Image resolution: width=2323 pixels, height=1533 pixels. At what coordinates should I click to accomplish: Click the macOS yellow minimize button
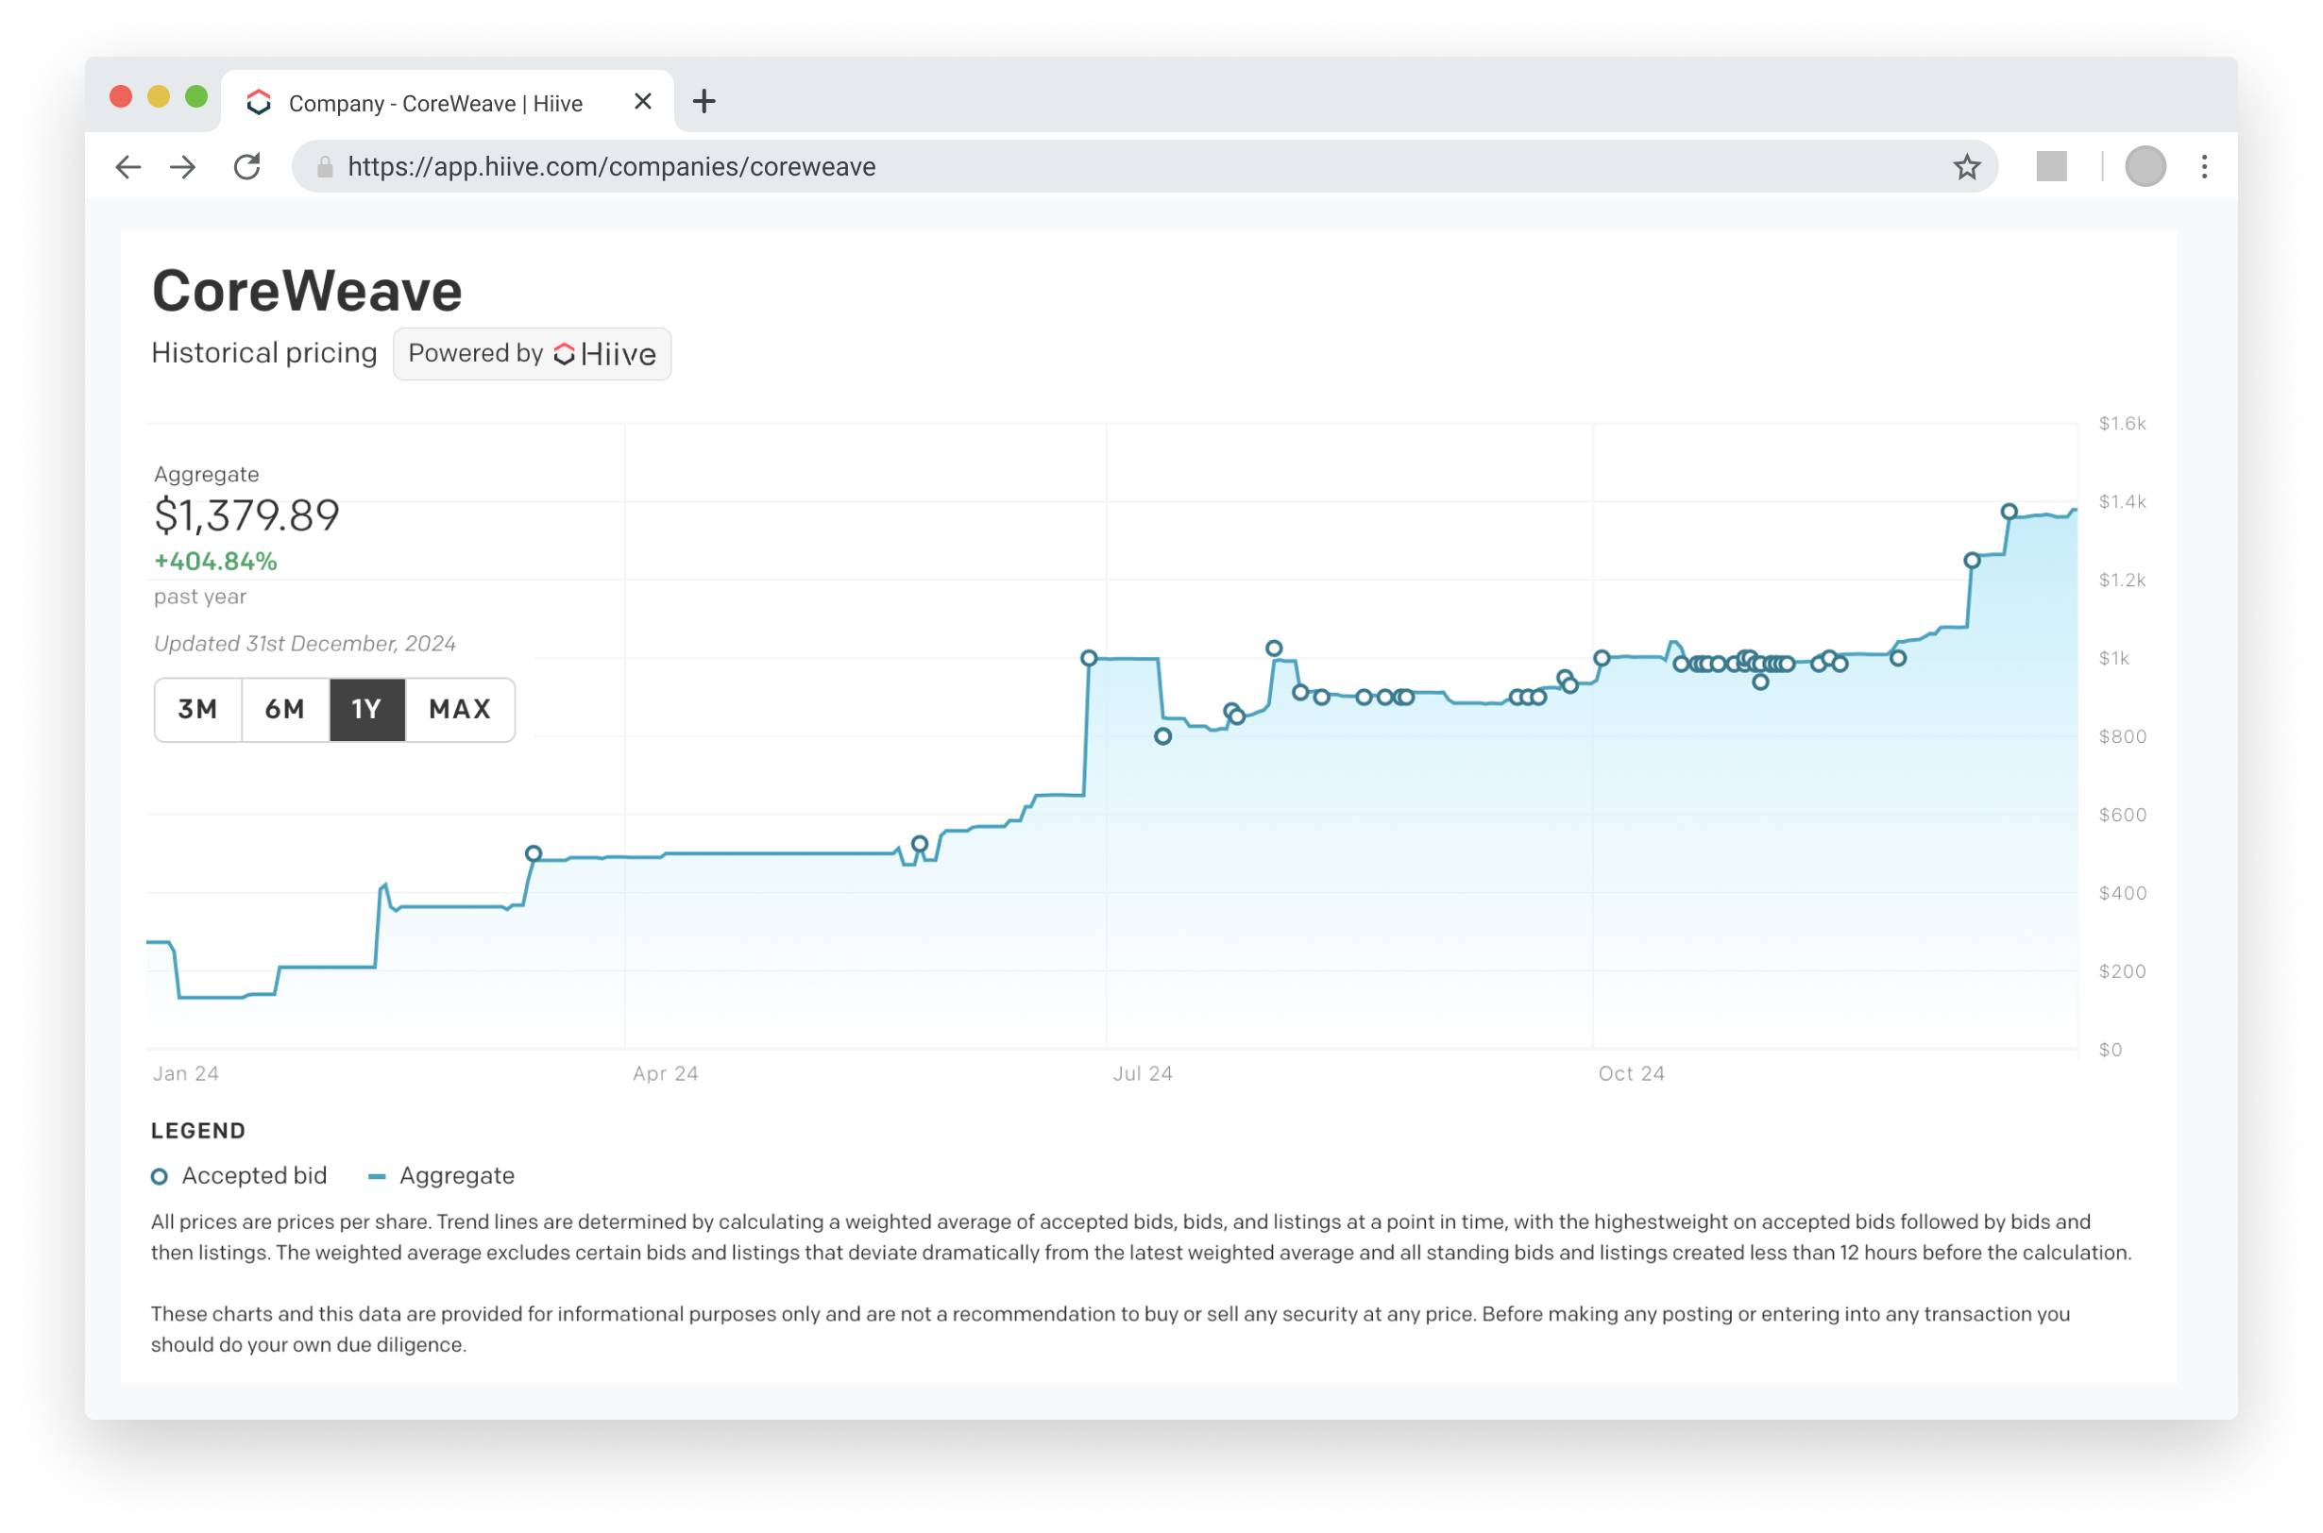coord(159,97)
